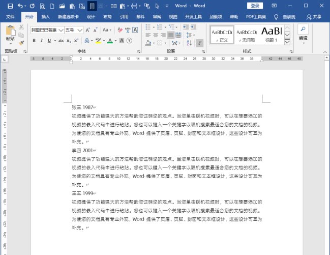Viewport: 330px width, 255px height.
Task: Open the File tab
Action: [x=10, y=17]
